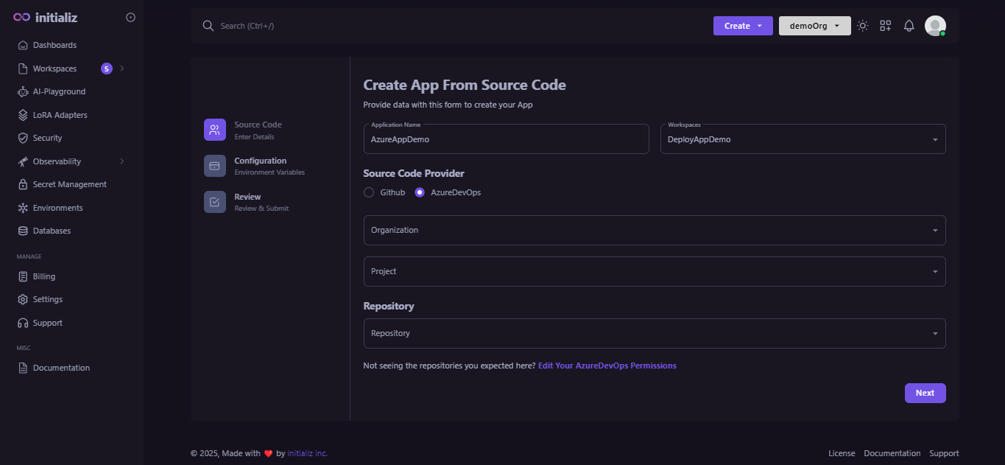The width and height of the screenshot is (1005, 465).
Task: Click the Documentation page icon
Action: click(x=23, y=368)
